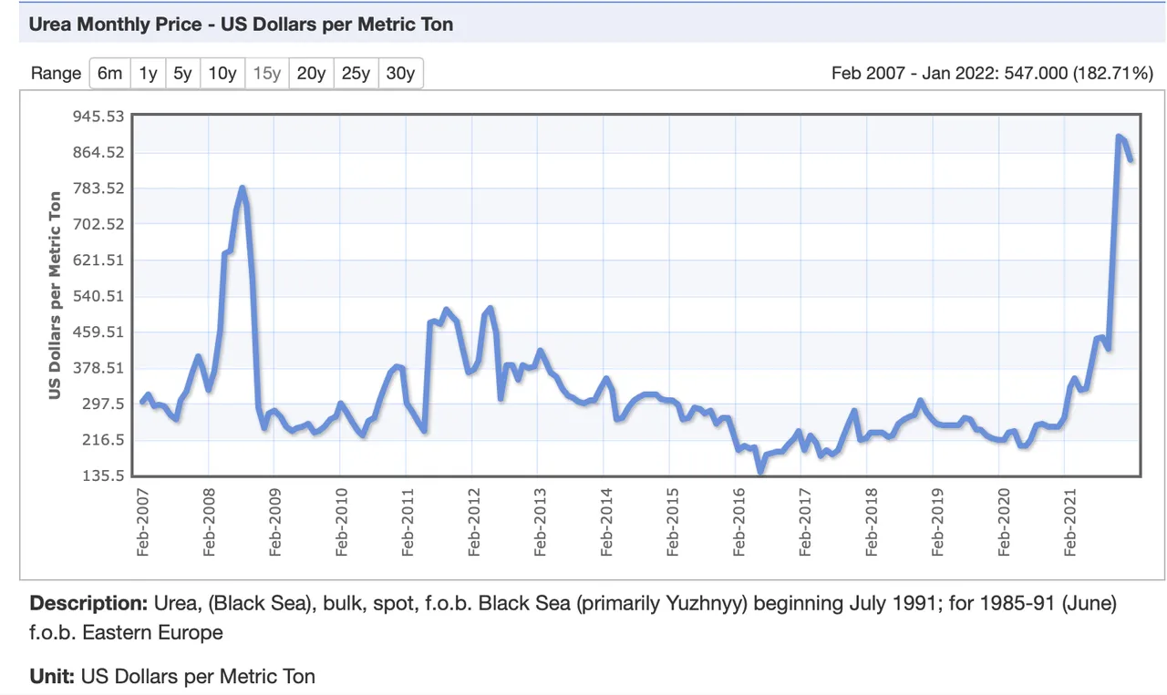Click the 783.52 y-axis value
This screenshot has height=695, width=1167.
99,189
